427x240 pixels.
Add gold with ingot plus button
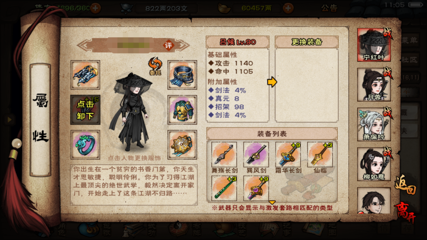coord(288,8)
